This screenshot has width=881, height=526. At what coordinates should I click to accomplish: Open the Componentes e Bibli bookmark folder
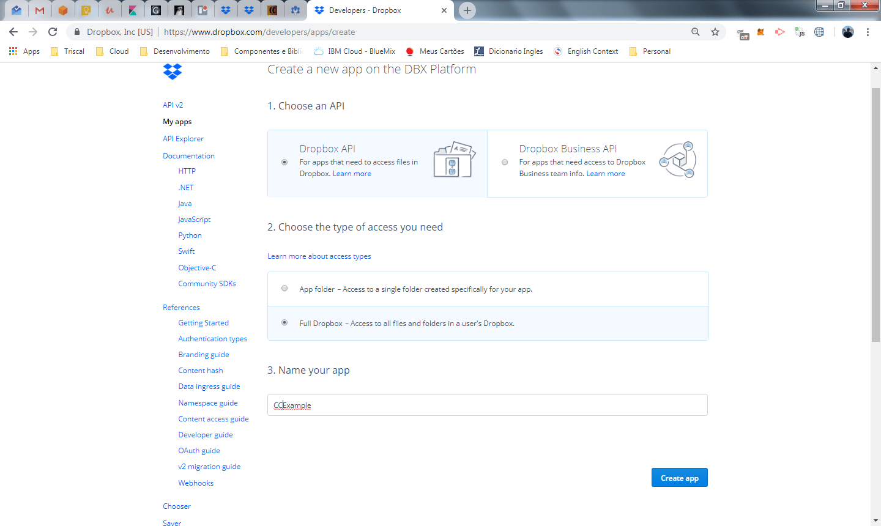[262, 51]
